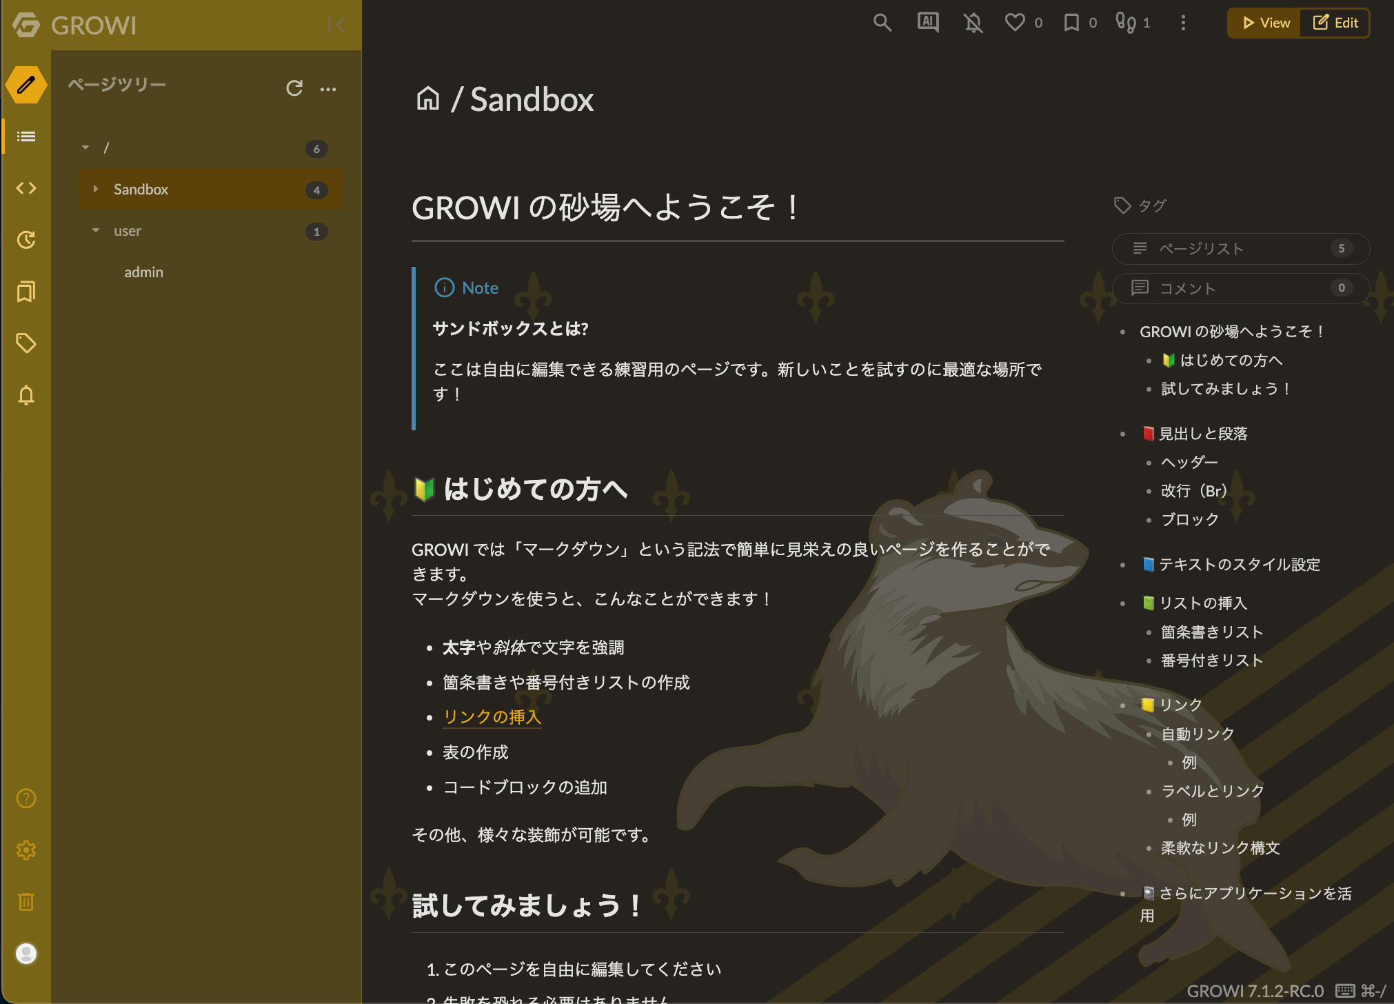Open the trash icon in sidebar

click(x=26, y=902)
